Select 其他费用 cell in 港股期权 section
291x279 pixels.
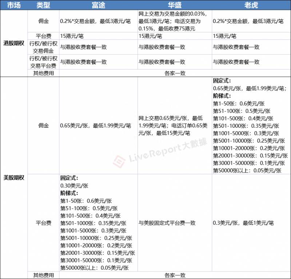tap(43, 73)
